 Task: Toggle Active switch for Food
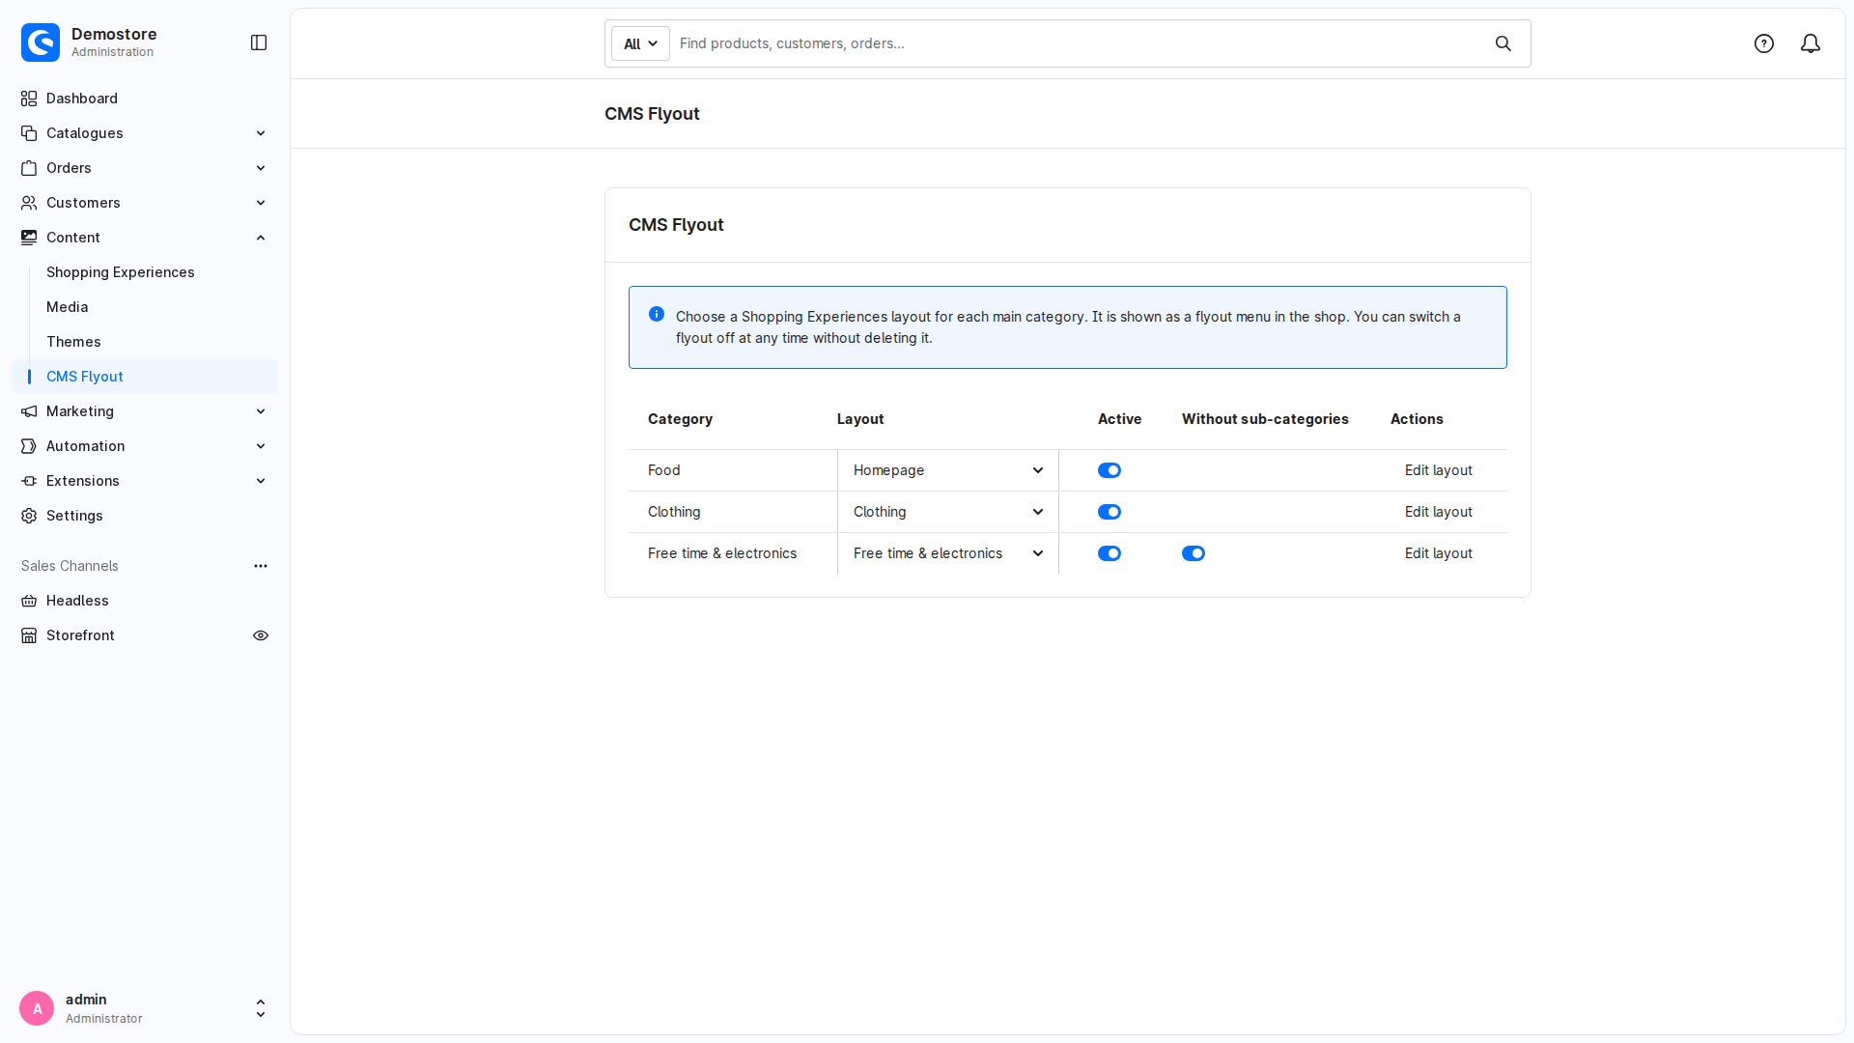(1110, 470)
